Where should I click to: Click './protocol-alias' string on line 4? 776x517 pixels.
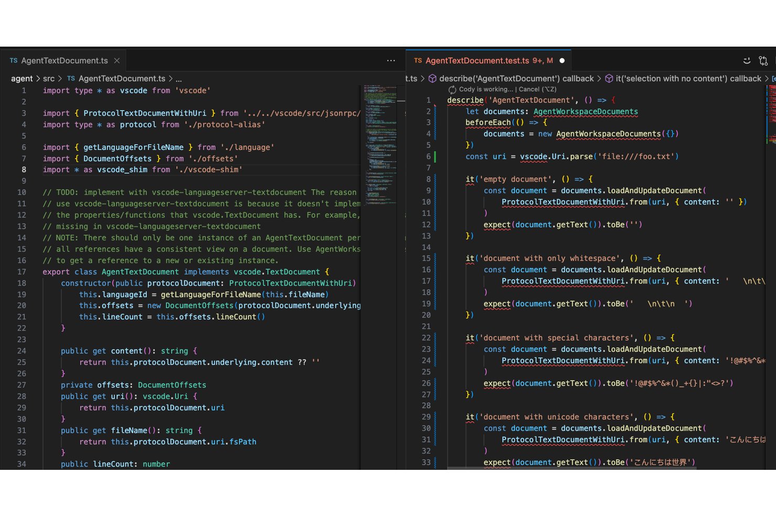(224, 125)
